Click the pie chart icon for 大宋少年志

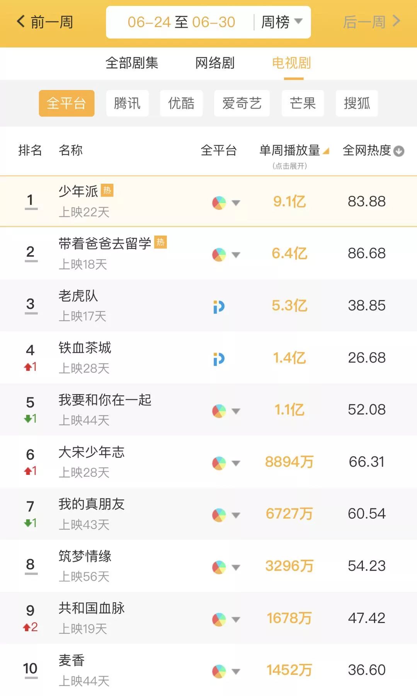pos(219,463)
